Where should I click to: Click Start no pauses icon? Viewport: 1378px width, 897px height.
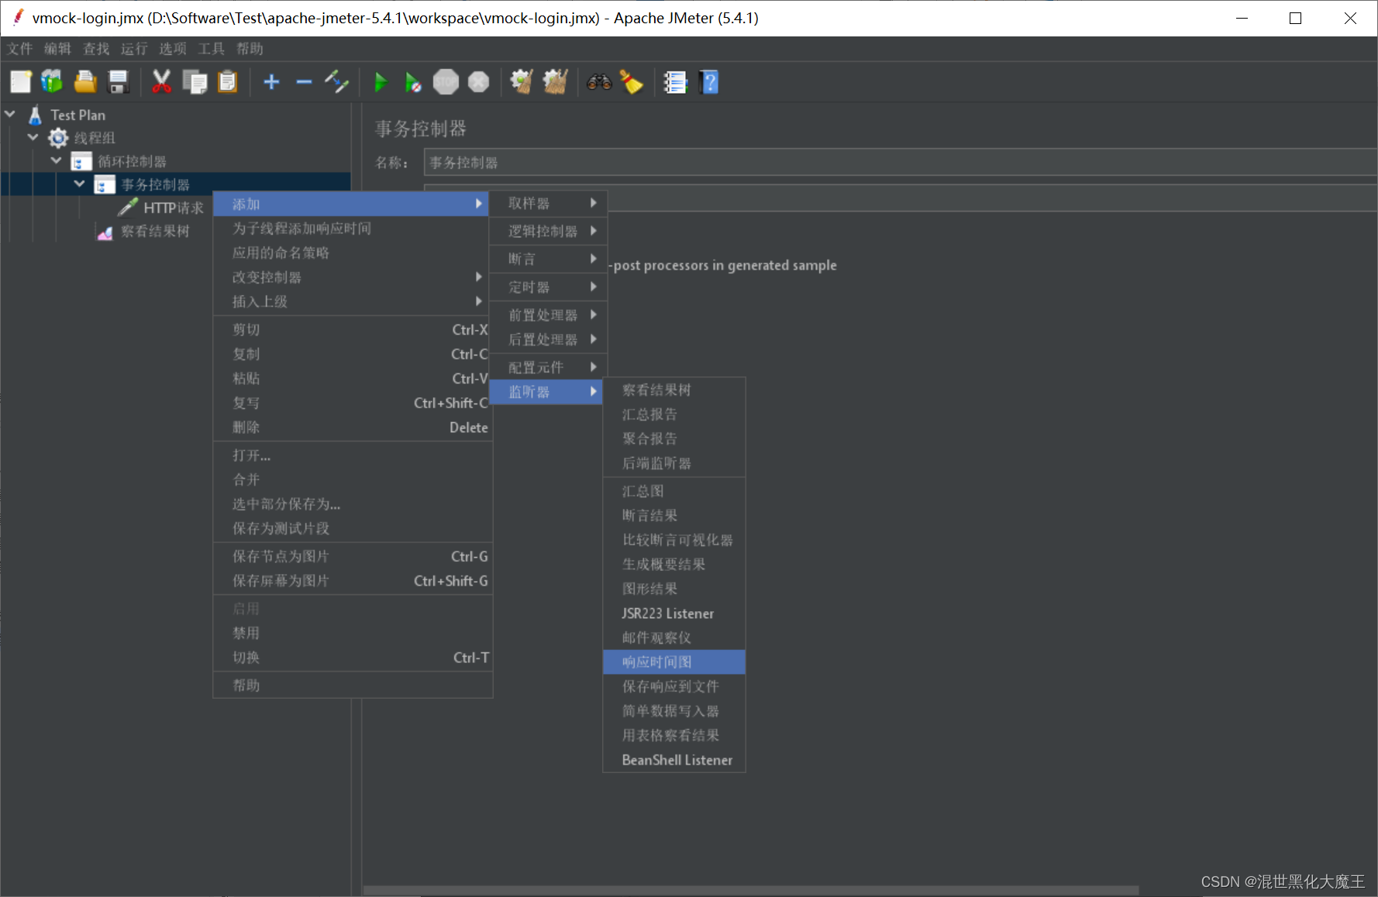(x=413, y=81)
